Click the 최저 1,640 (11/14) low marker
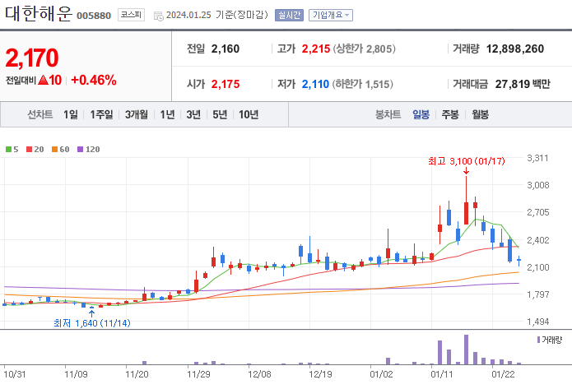572x389 pixels. point(92,323)
